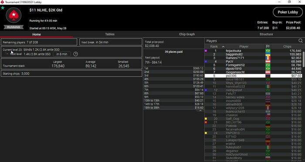Click the largest stack value 176,840

click(x=58, y=66)
